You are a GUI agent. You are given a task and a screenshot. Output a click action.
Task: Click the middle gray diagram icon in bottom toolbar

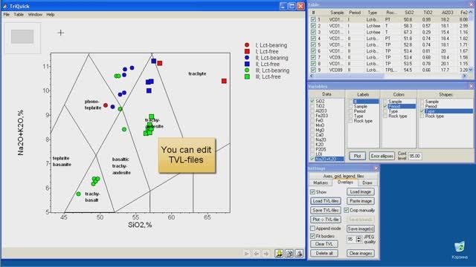(289, 254)
